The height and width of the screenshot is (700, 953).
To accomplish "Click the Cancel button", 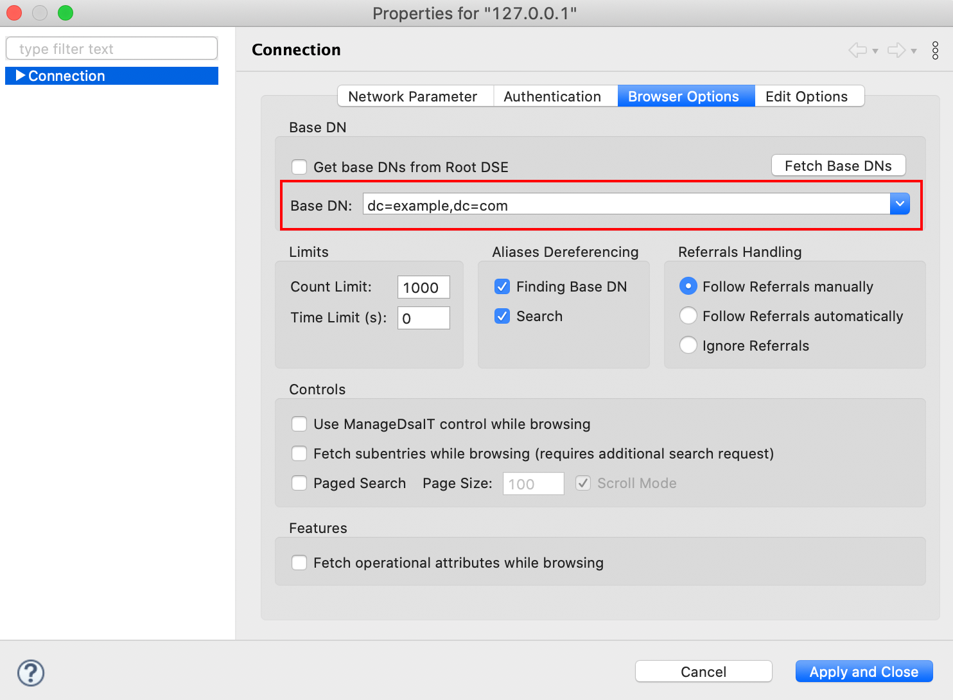I will coord(704,672).
